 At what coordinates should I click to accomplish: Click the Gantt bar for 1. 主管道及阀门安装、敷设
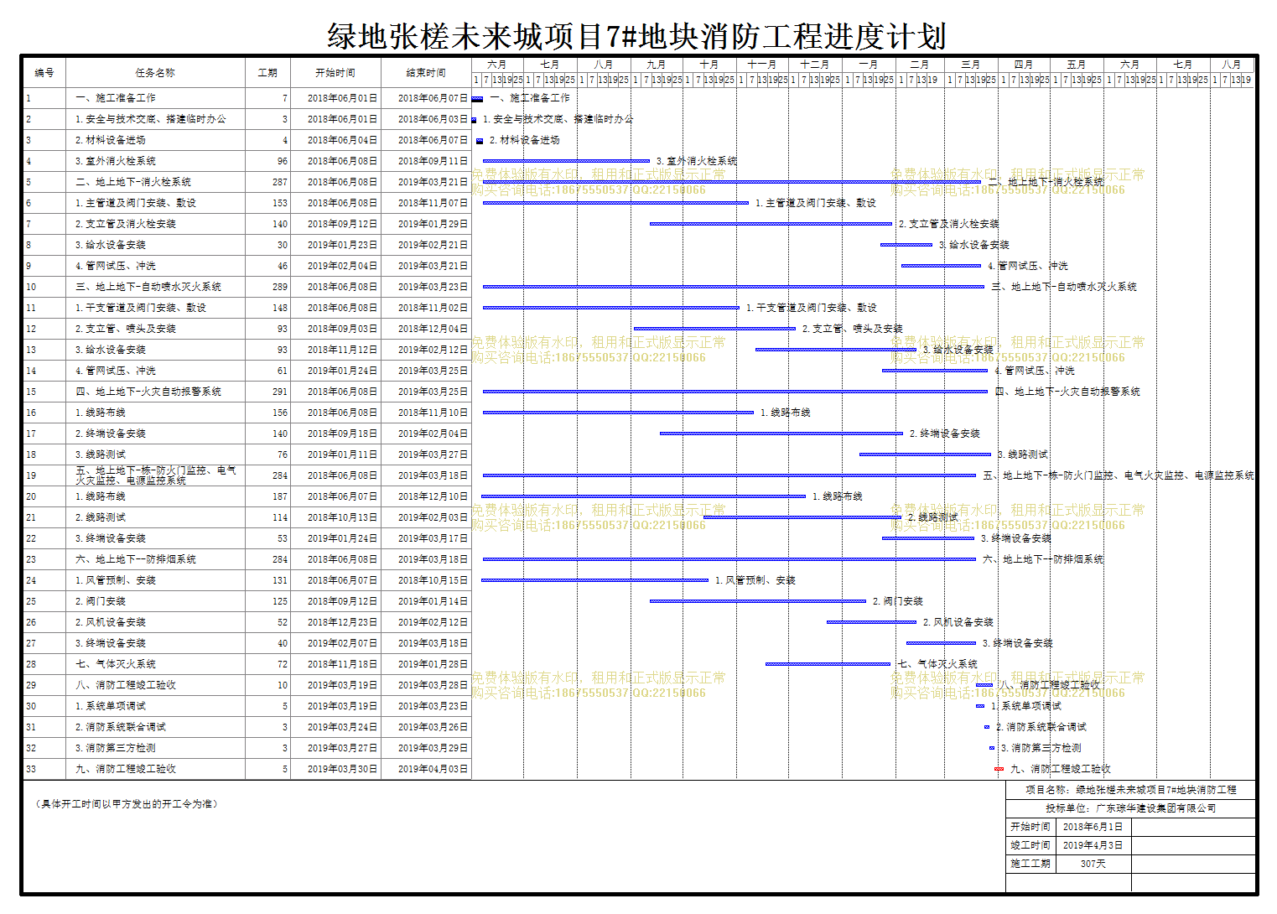point(615,203)
